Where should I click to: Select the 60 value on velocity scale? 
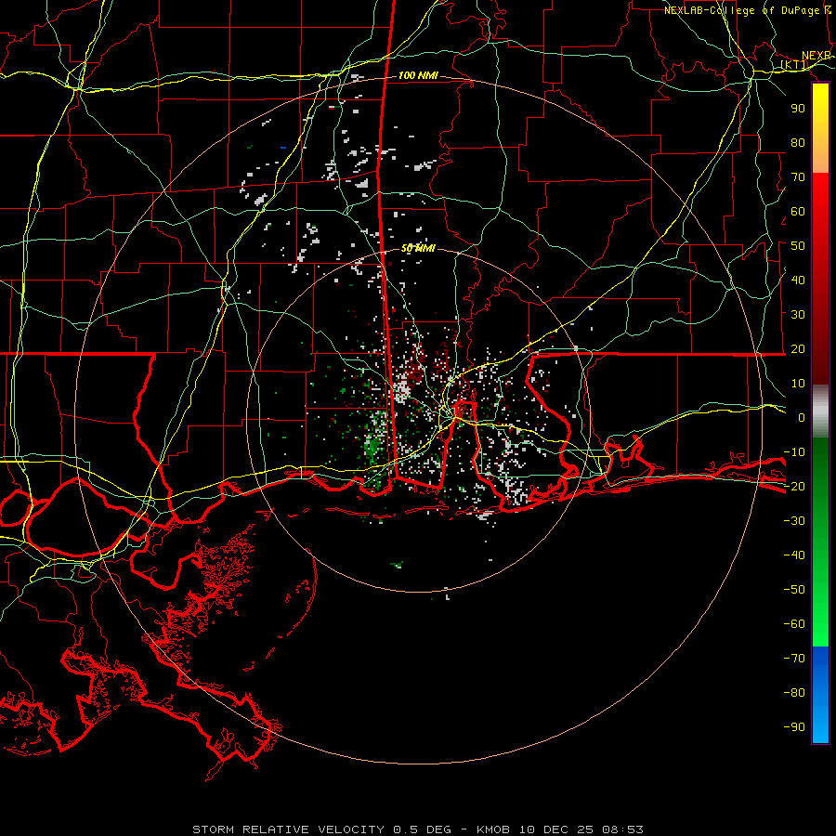tap(798, 212)
